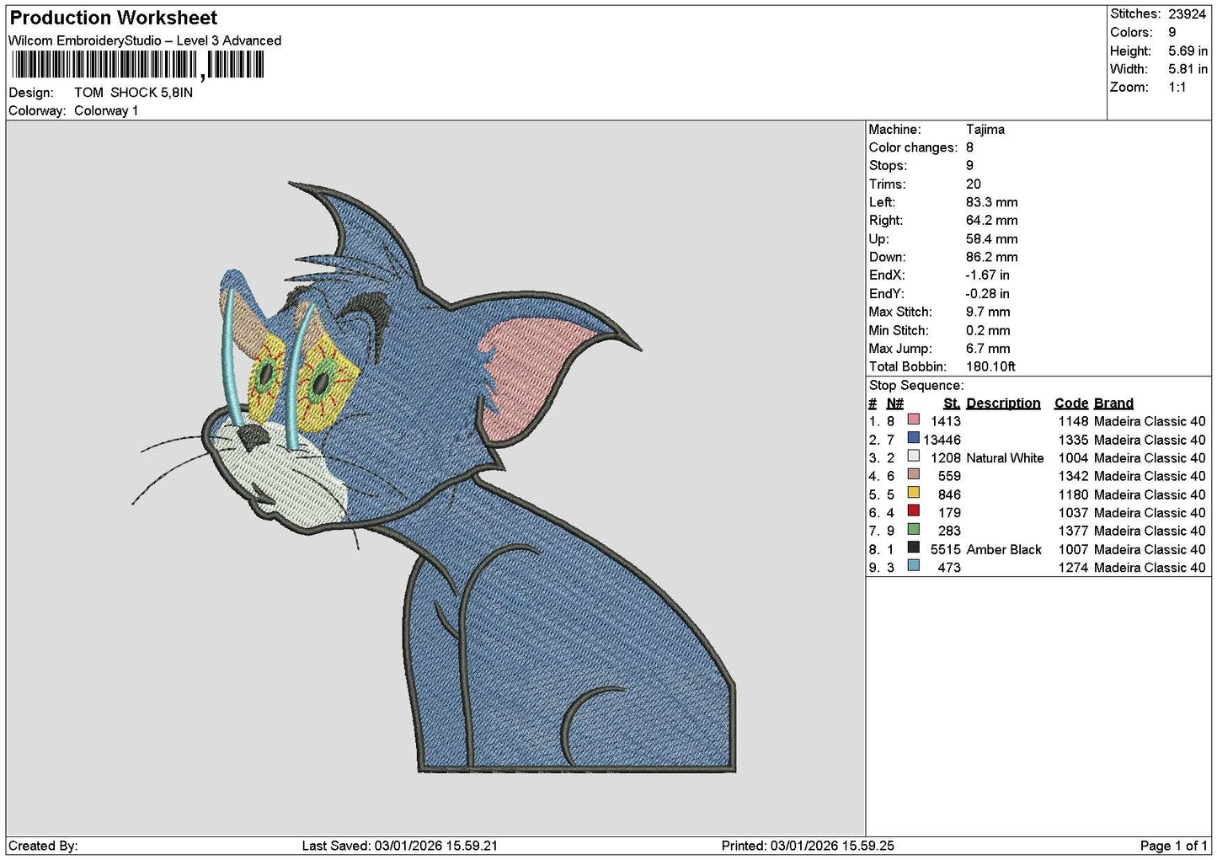Screen dimensions: 1217x860
Task: Click 'Madeira Classic 40' in the code 1037 row
Action: [x=1150, y=513]
